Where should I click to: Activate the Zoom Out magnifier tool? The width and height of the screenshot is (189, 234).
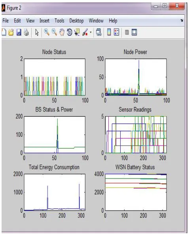(54, 32)
